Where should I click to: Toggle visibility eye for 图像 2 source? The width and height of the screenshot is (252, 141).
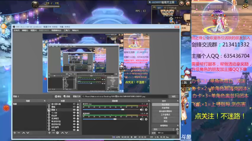[x=74, y=110]
